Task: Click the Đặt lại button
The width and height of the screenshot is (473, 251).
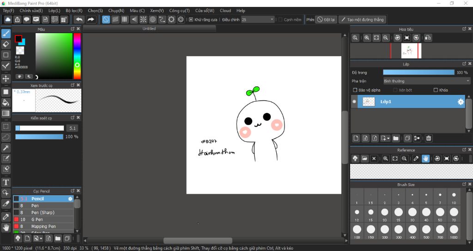Action: pyautogui.click(x=326, y=20)
